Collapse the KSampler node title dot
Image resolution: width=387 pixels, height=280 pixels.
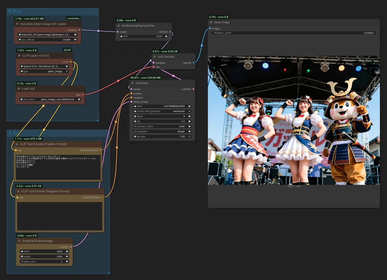click(x=133, y=83)
